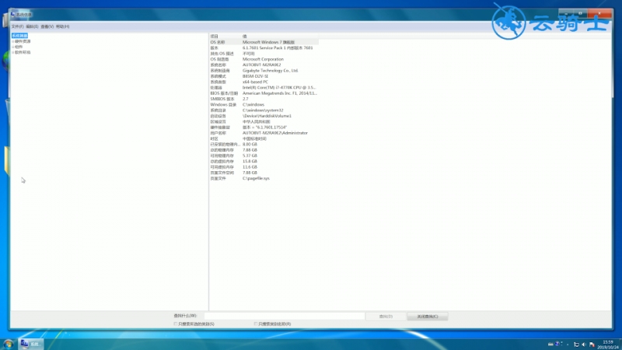Select the 软件环境 tree item label
Screen dimensions: 622x350
[23, 52]
